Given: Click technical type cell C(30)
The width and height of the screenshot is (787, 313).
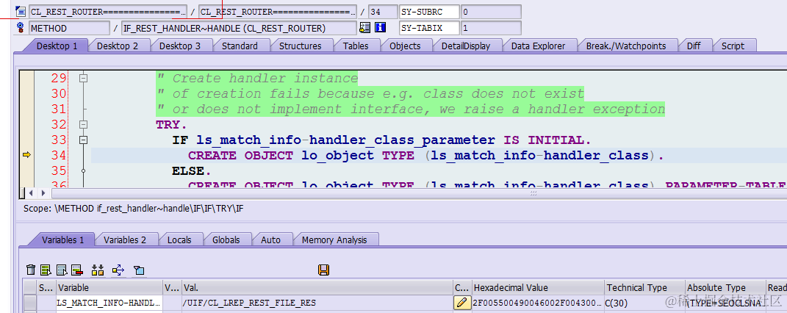Looking at the screenshot, I should 645,303.
